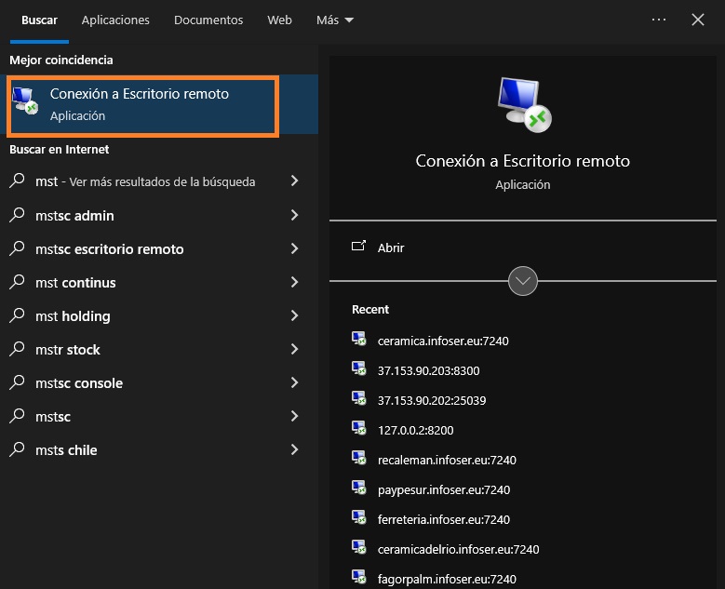Click the Abrir open icon

pyautogui.click(x=359, y=246)
